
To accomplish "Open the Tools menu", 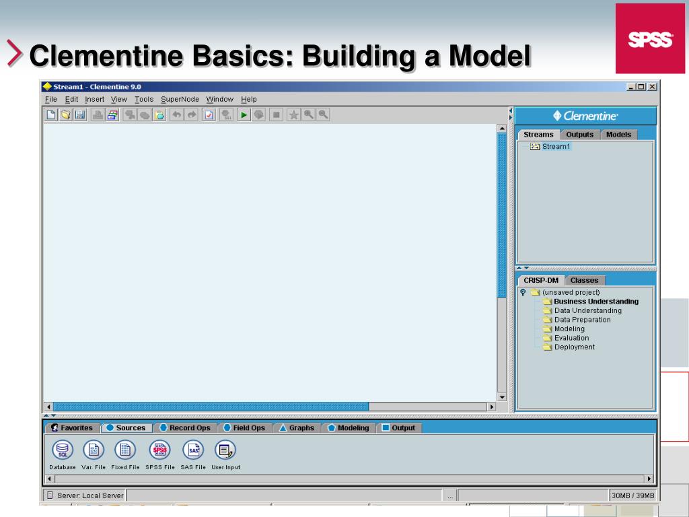I will pos(144,100).
